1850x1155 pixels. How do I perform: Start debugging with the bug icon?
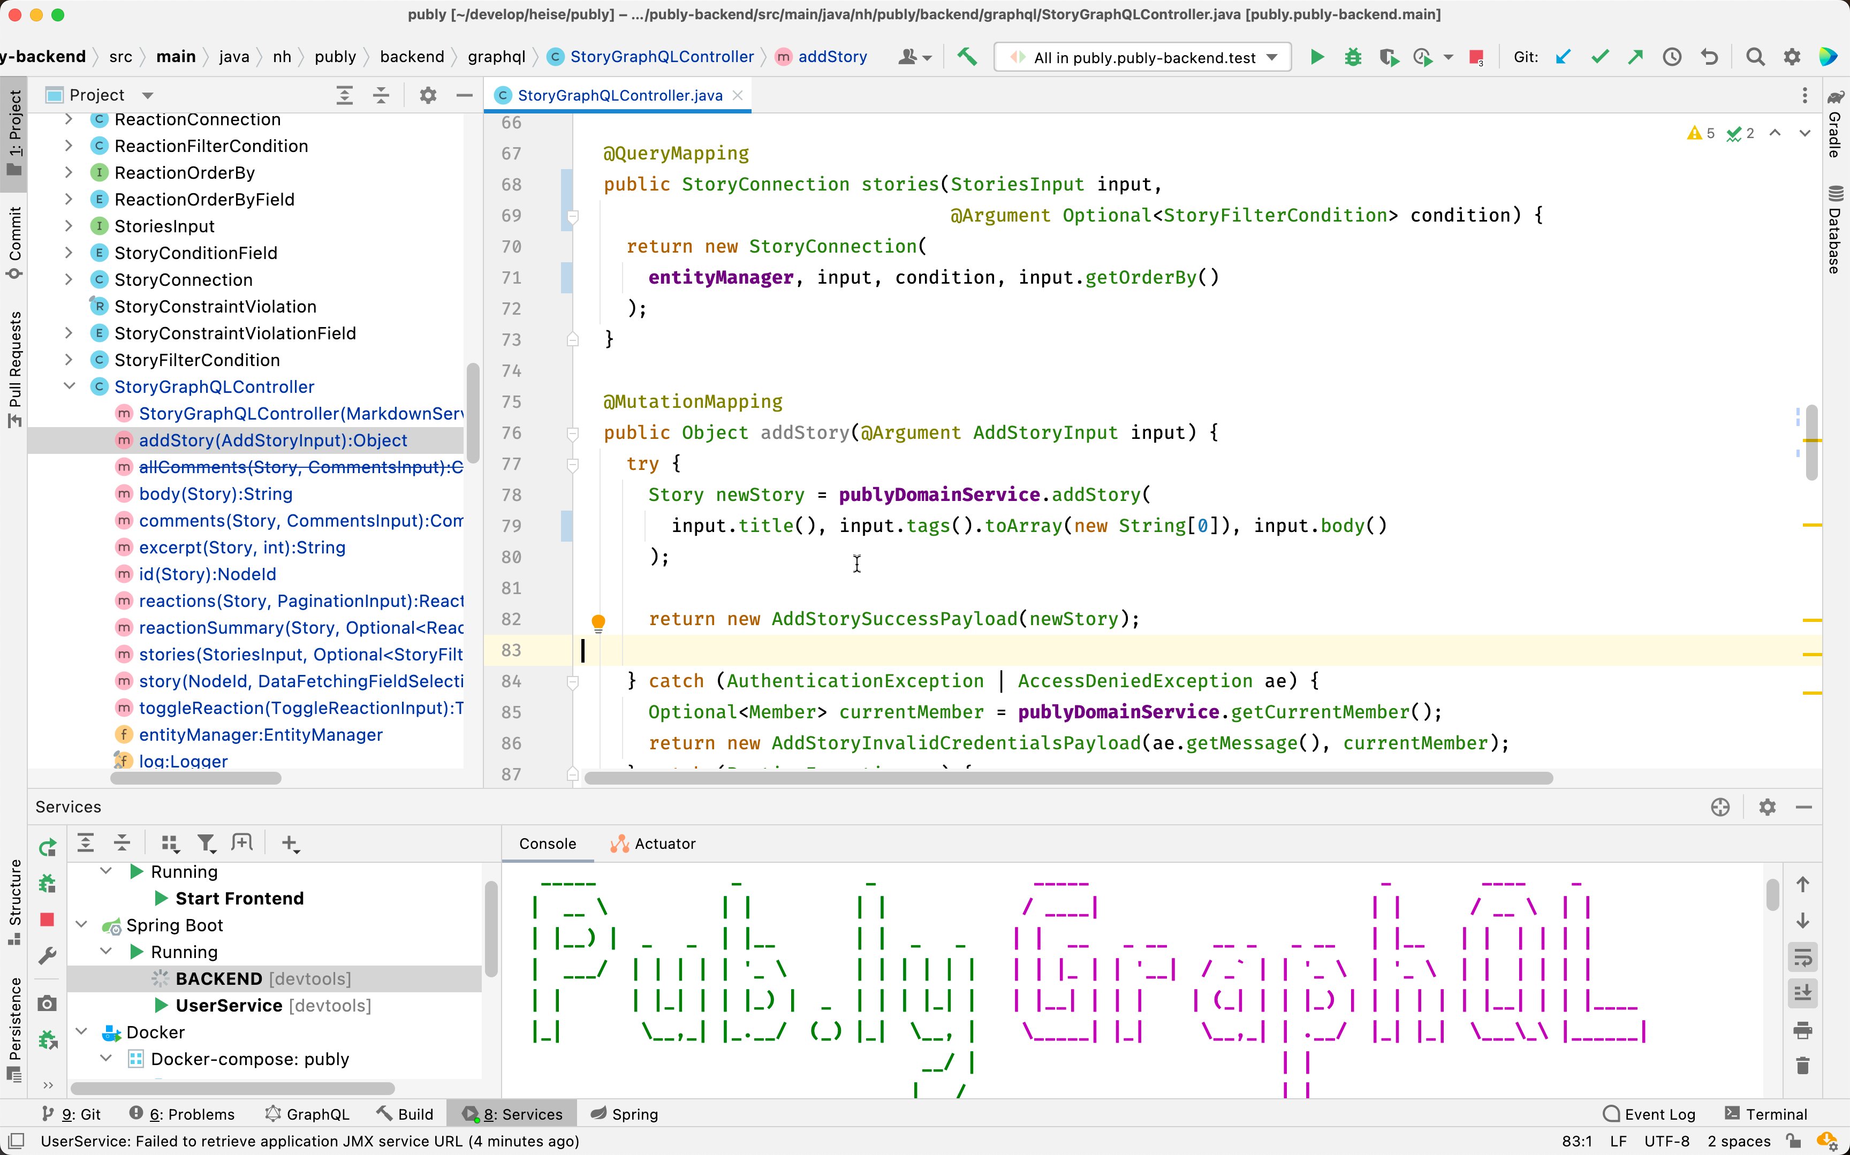[1353, 57]
